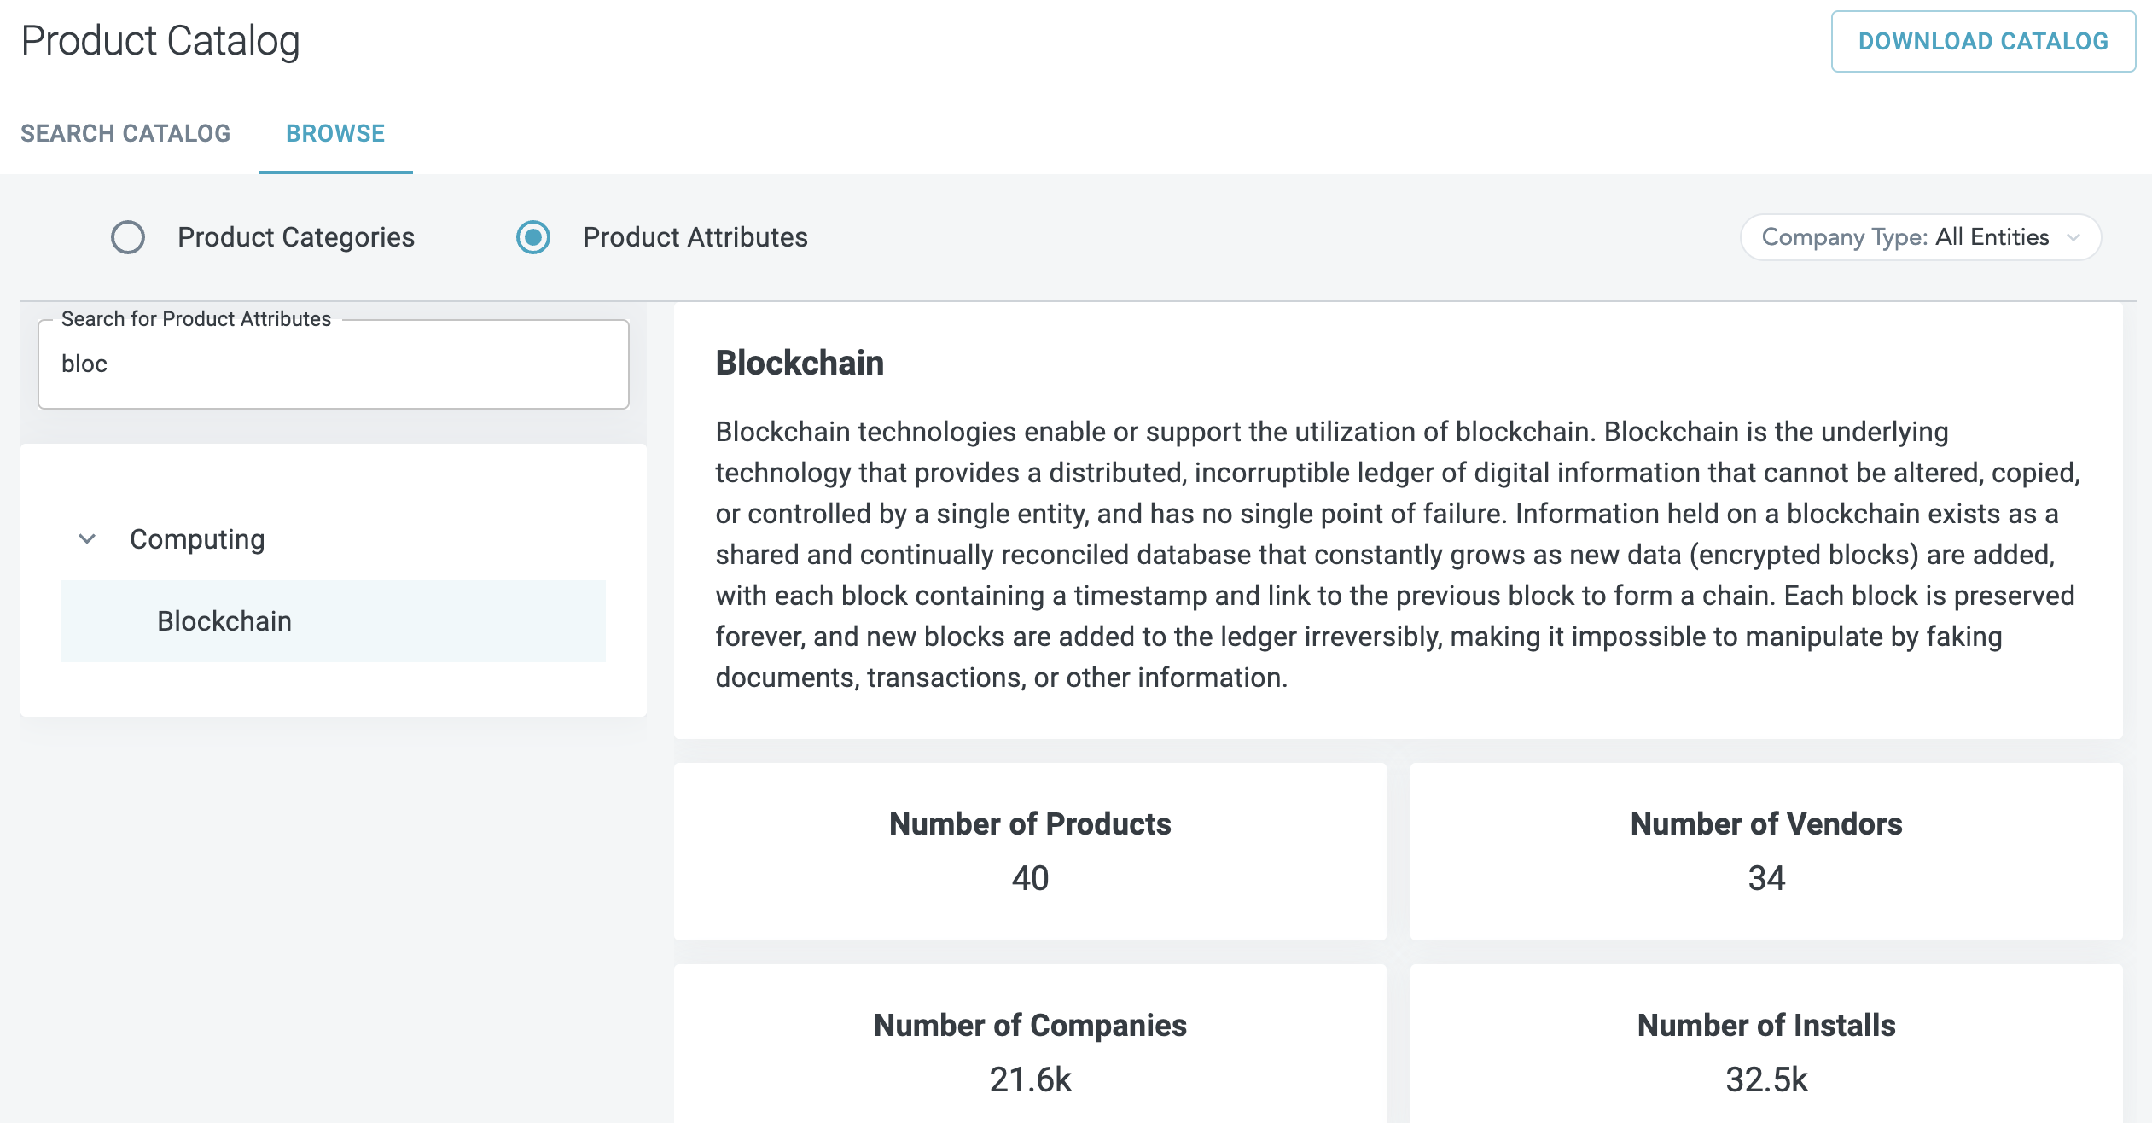Click the Product Catalog page title
This screenshot has width=2152, height=1123.
click(160, 41)
